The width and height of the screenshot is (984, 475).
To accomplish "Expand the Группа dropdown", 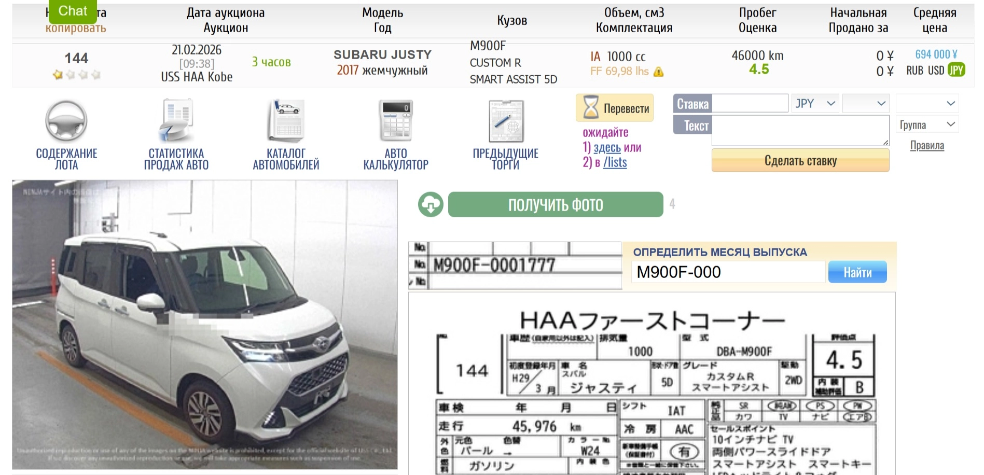I will pyautogui.click(x=927, y=125).
